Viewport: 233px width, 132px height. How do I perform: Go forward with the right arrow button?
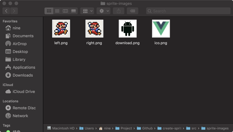14,11
